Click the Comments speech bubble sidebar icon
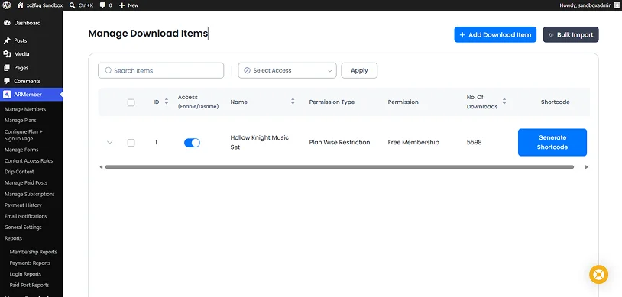This screenshot has width=622, height=297. (7, 81)
